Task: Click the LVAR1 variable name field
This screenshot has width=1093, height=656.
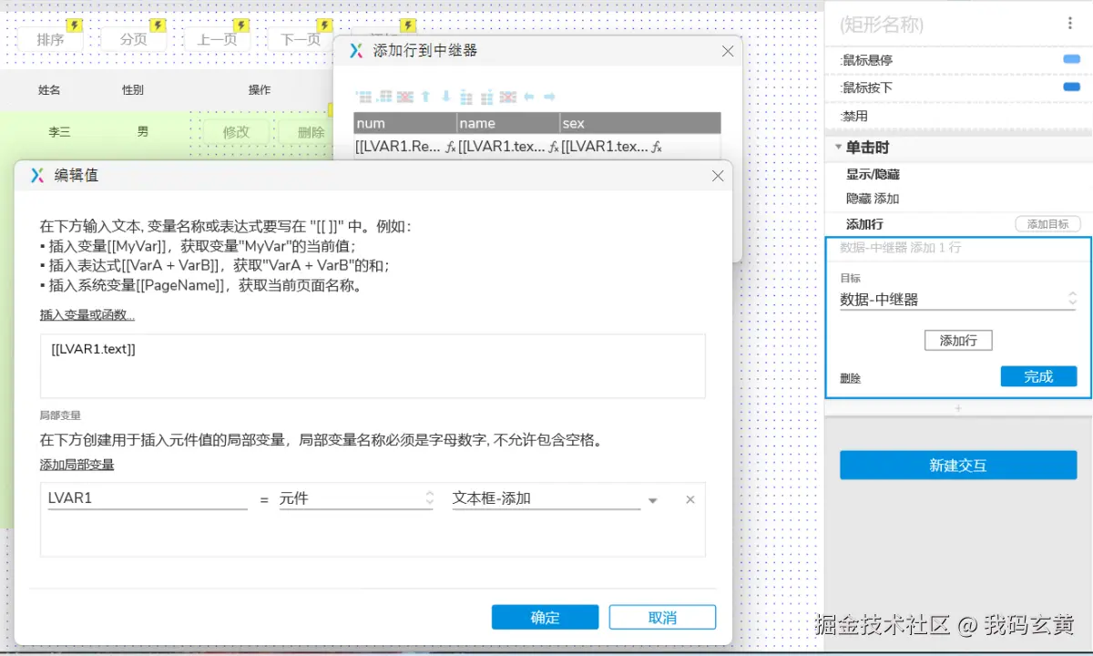Action: click(148, 498)
